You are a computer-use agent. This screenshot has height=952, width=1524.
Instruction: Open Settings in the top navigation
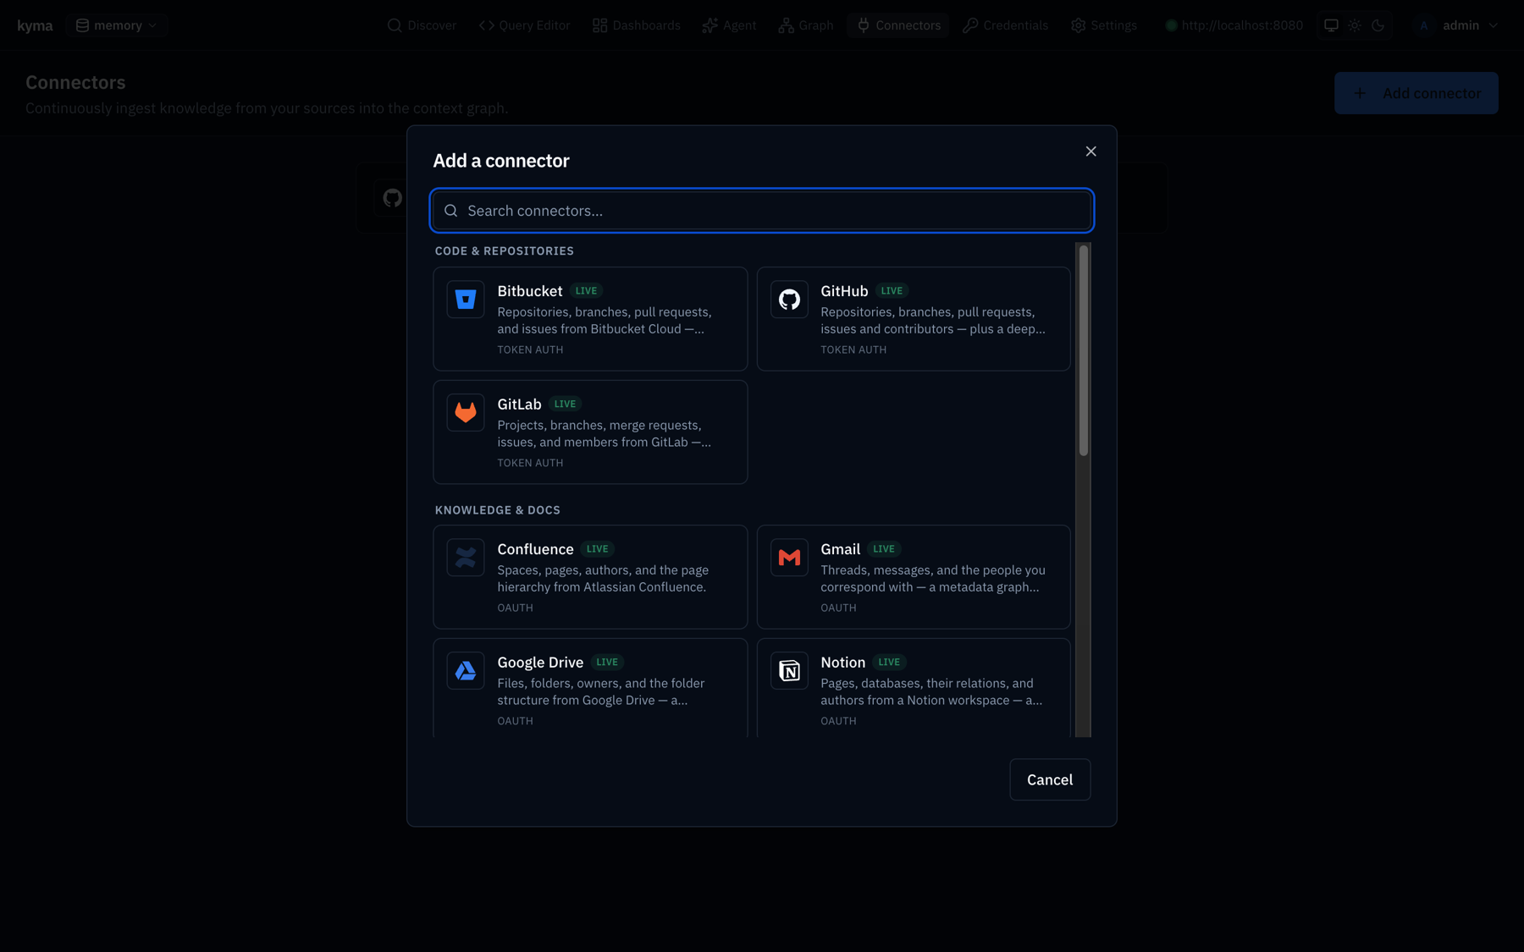click(1104, 25)
